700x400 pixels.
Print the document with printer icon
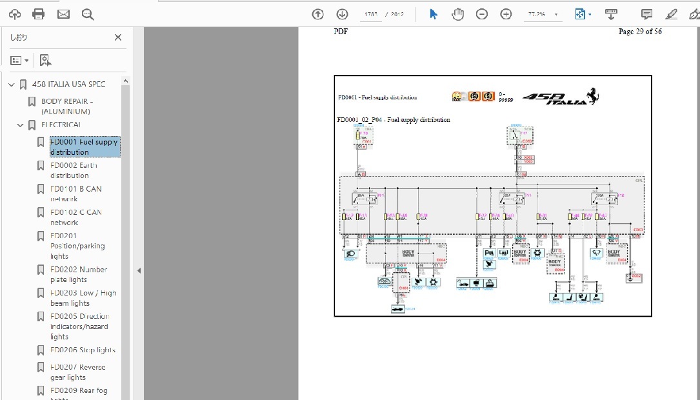coord(39,14)
